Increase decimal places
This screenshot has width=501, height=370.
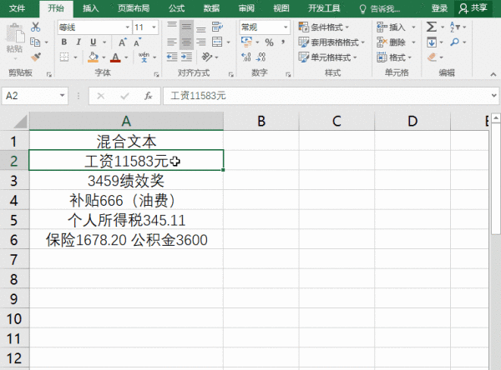(x=246, y=57)
